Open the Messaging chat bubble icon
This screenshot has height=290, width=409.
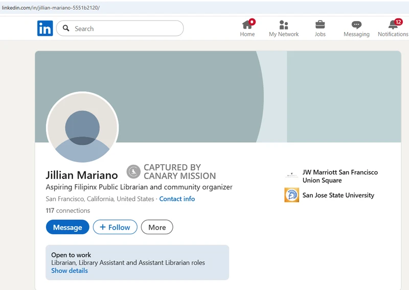(x=356, y=25)
